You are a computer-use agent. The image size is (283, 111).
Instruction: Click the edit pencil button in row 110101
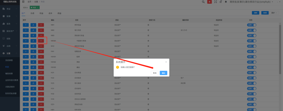tap(33, 57)
